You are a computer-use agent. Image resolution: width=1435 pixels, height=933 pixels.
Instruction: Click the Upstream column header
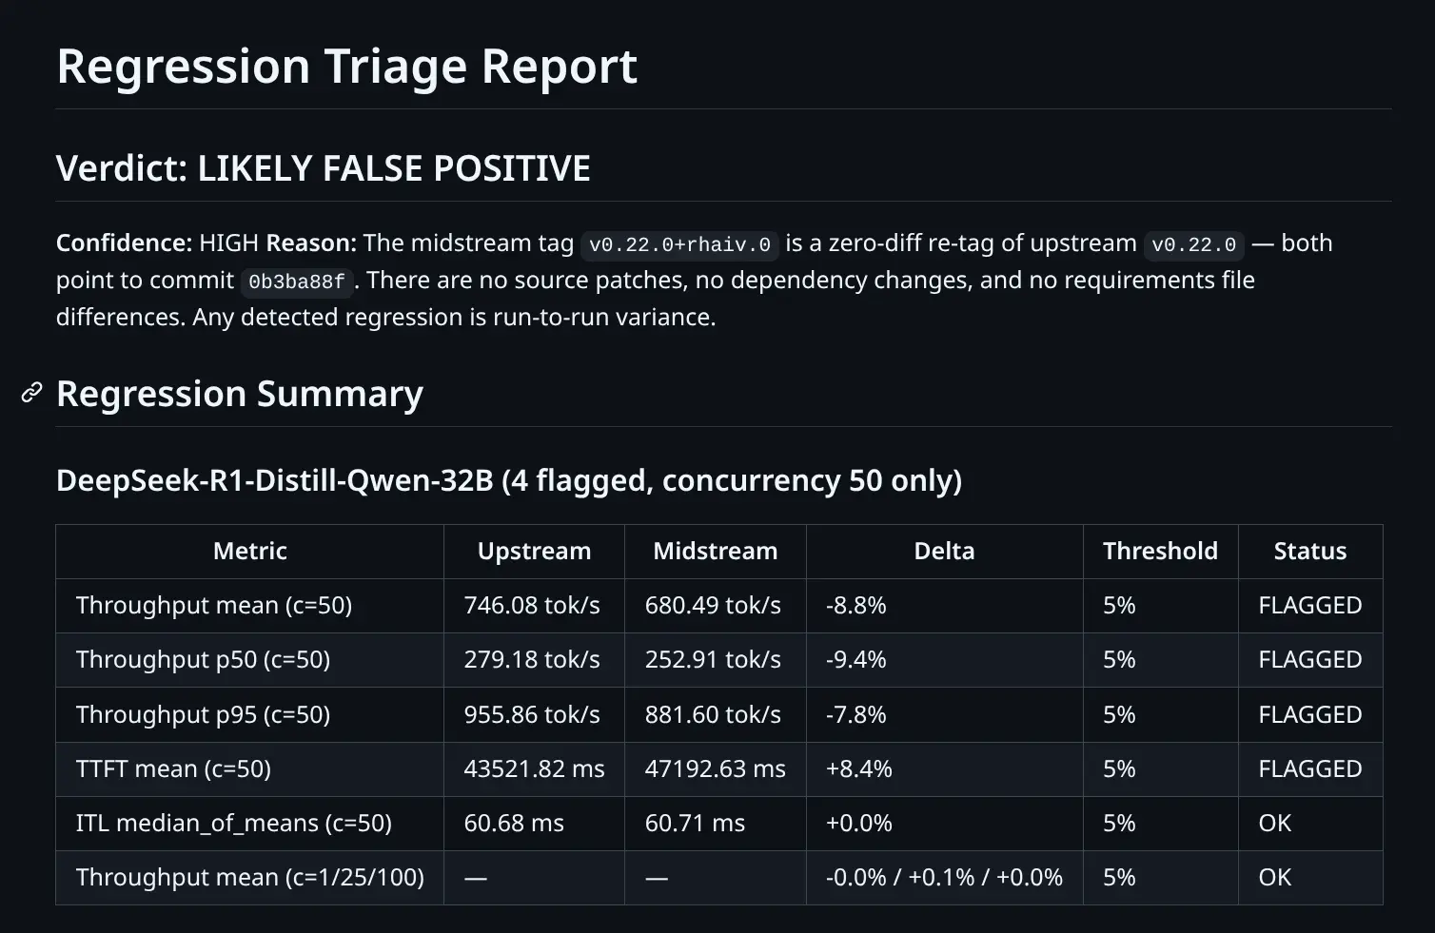tap(534, 552)
